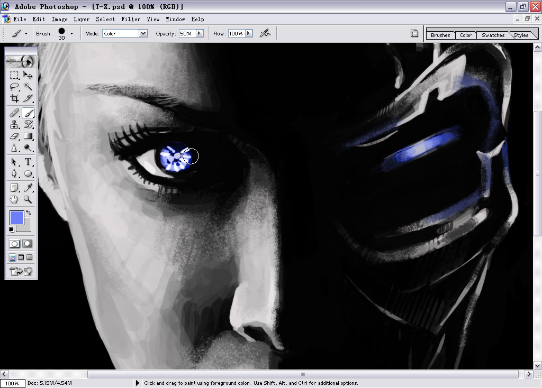Open the Swatches palette tab
This screenshot has width=542, height=388.
coord(493,35)
